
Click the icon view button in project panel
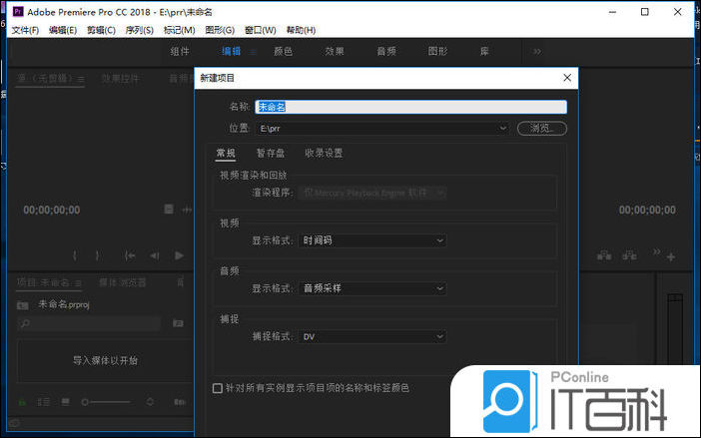point(65,401)
